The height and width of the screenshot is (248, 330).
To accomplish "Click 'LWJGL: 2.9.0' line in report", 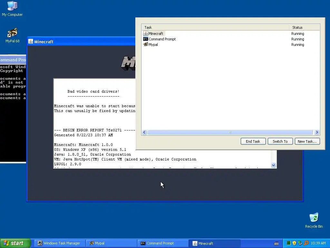I will coord(68,164).
